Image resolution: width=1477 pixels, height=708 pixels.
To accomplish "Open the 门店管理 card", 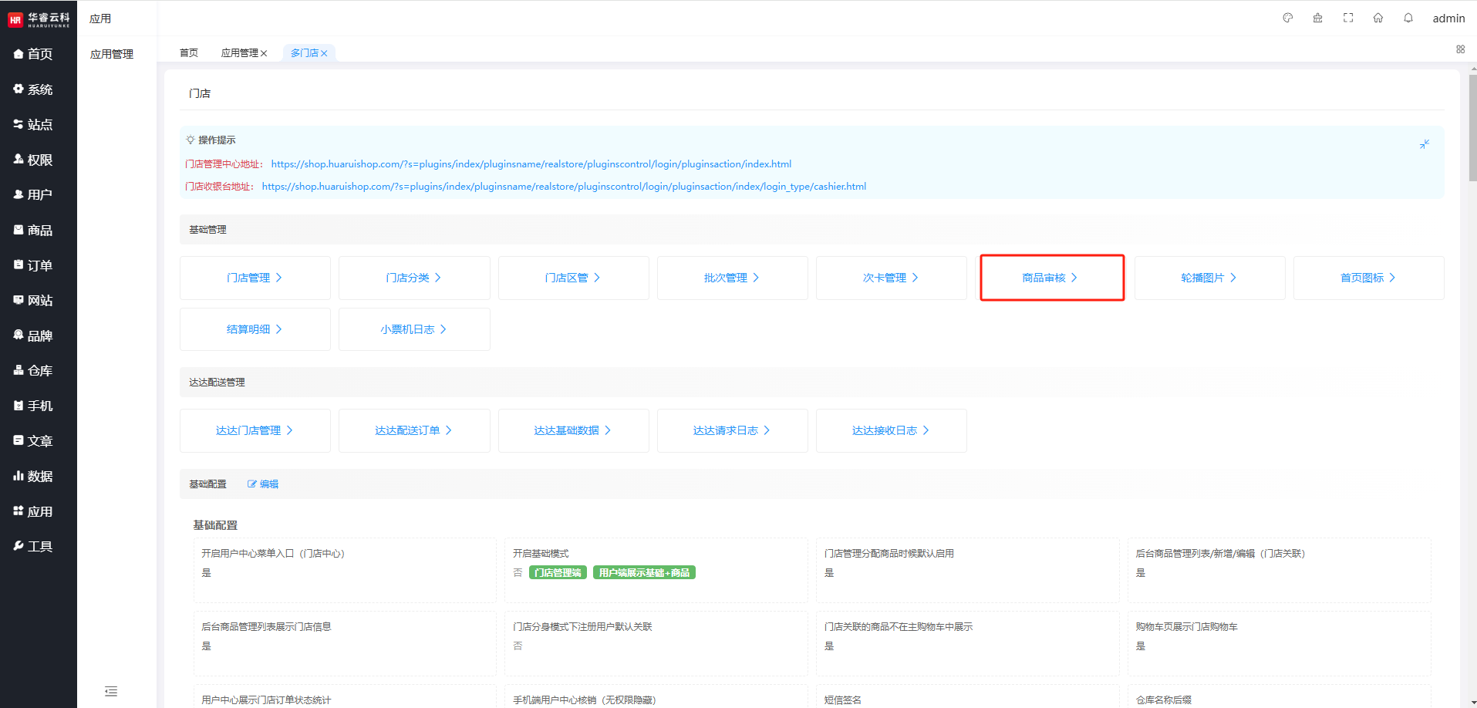I will (255, 278).
